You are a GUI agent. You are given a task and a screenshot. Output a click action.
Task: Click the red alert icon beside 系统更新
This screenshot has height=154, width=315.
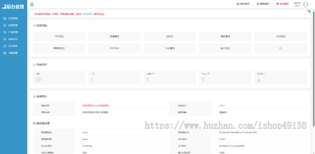[x=278, y=4]
